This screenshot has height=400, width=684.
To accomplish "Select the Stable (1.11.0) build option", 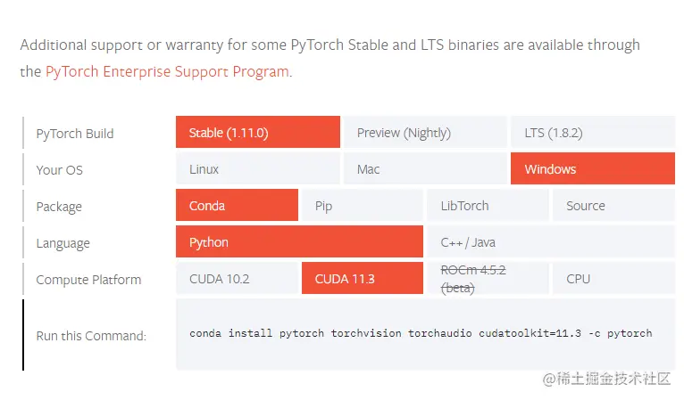I will (258, 132).
